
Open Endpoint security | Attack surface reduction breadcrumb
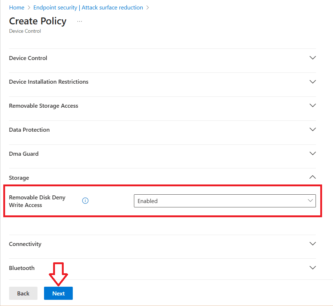88,7
